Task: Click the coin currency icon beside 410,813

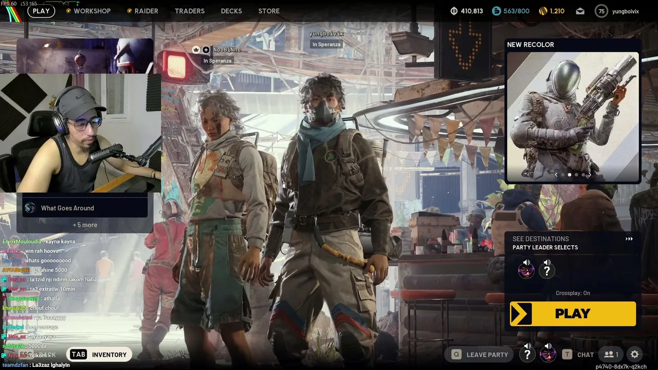Action: click(x=454, y=11)
